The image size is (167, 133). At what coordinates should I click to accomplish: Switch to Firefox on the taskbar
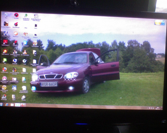tap(23, 105)
